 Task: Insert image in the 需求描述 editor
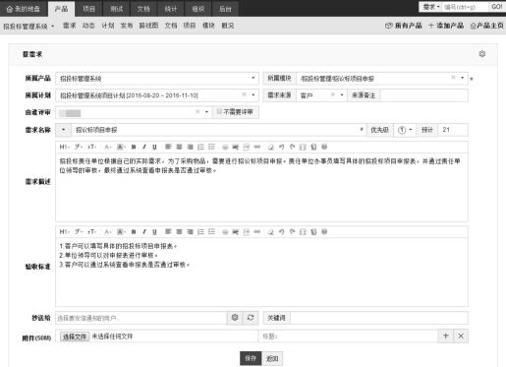point(236,147)
